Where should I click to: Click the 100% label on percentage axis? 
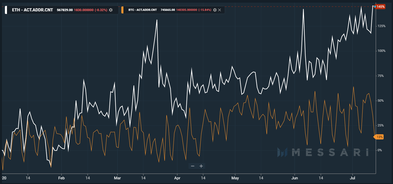click(382, 51)
